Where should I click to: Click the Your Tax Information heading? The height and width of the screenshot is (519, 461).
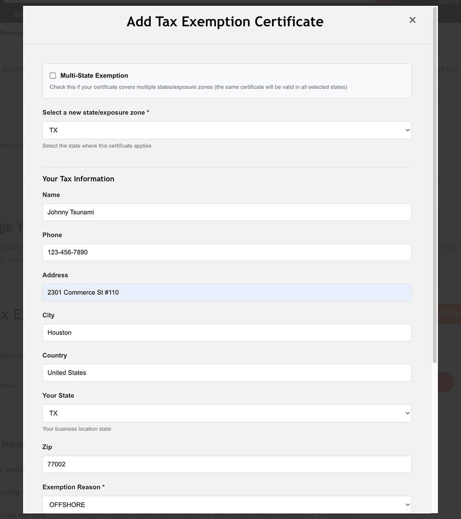coord(78,179)
